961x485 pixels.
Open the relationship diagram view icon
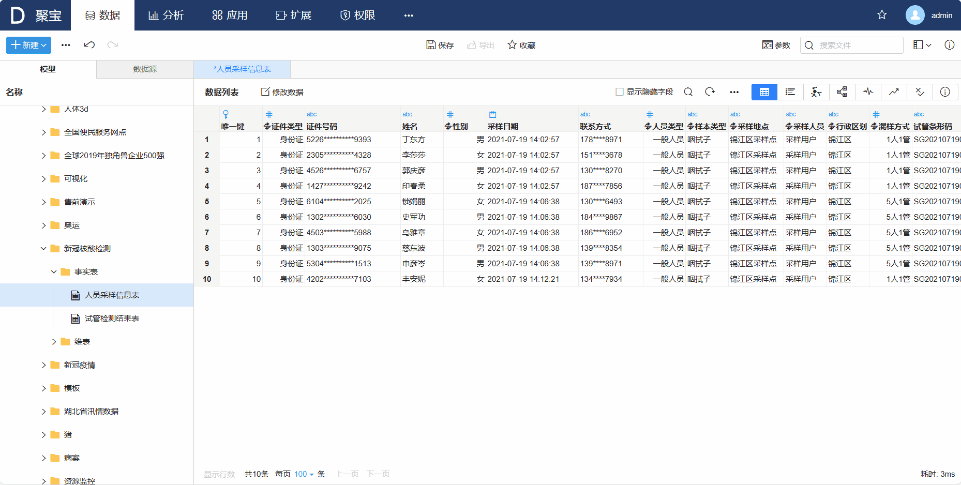click(842, 92)
